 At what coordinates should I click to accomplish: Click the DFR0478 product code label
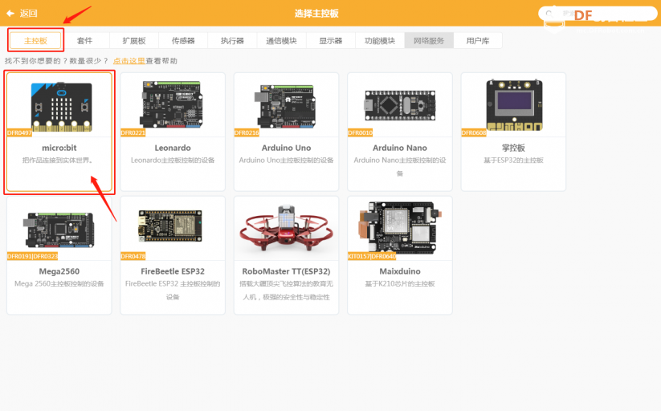[x=133, y=256]
